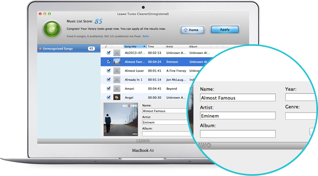Select the Already In 1 song title
318x176 pixels.
click(134, 80)
